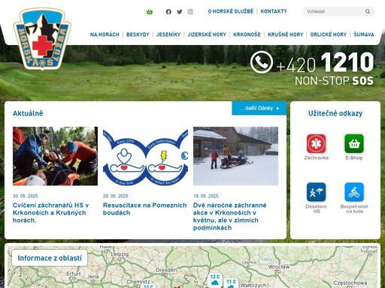Click the phone SOS icon

point(262,62)
